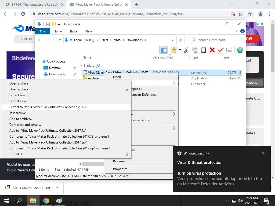Click the Search Downloads field
Image resolution: width=275 pixels, height=206 pixels.
(x=215, y=40)
